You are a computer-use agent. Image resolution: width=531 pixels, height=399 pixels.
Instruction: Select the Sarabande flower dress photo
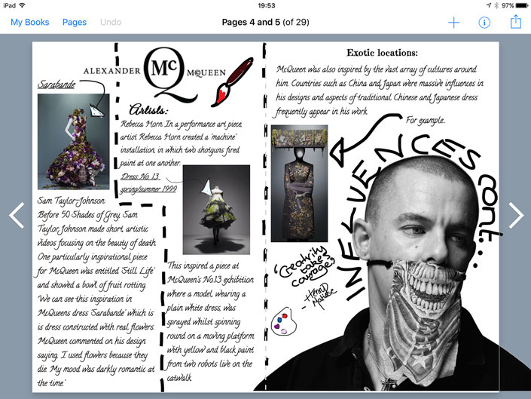coord(74,141)
